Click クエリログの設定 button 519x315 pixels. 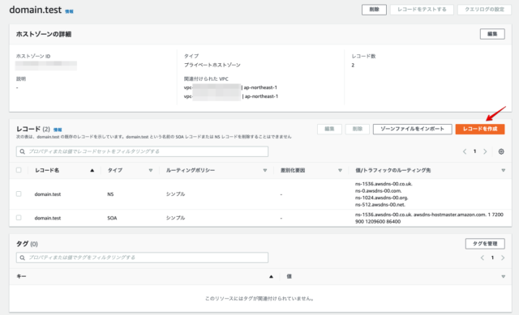[484, 10]
